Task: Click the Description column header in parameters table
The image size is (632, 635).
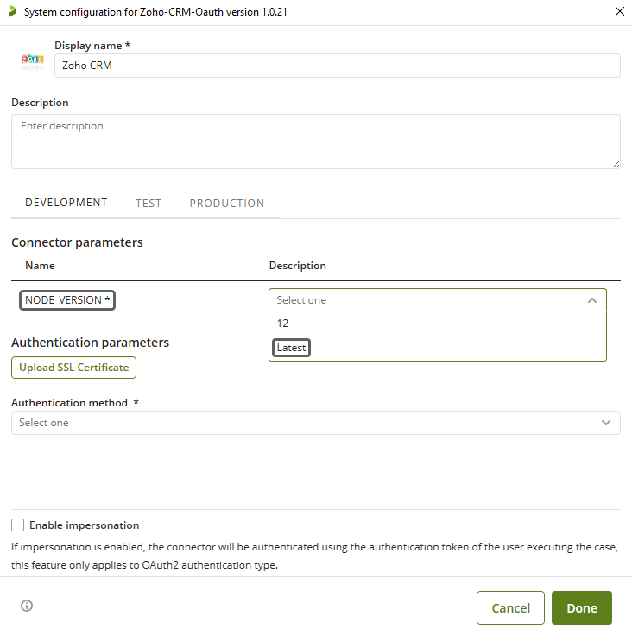Action: coord(298,266)
